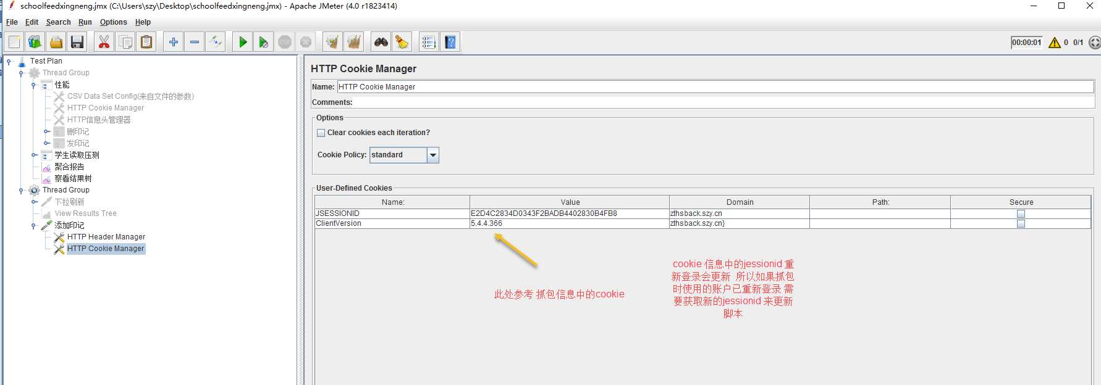Click the Domain column header
Image resolution: width=1101 pixels, height=385 pixels.
click(740, 202)
